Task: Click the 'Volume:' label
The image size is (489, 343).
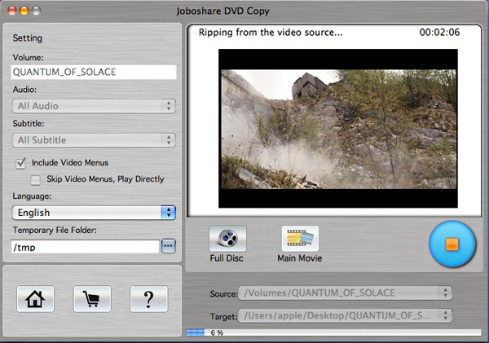Action: pos(28,57)
